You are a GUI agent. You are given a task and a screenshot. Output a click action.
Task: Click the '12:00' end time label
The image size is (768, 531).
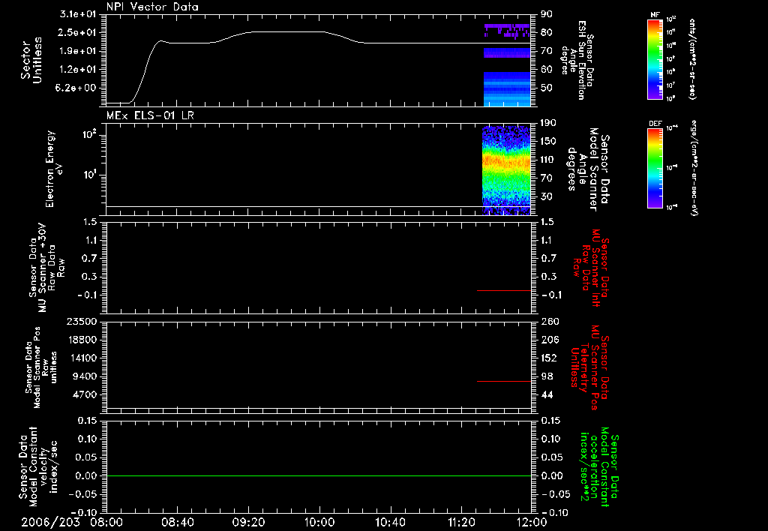click(x=532, y=522)
